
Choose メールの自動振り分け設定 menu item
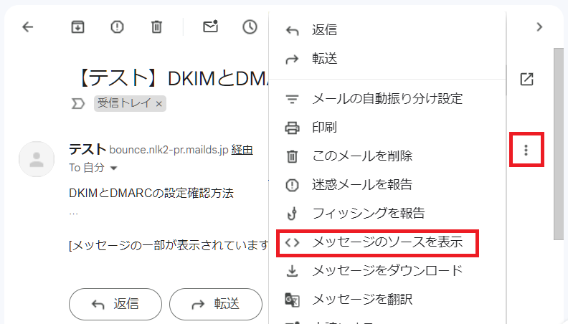(387, 98)
